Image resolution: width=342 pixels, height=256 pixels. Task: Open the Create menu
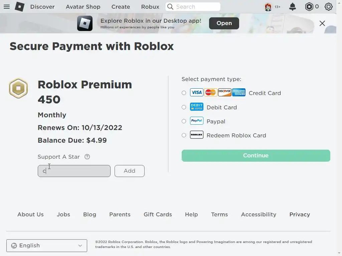coord(121,7)
